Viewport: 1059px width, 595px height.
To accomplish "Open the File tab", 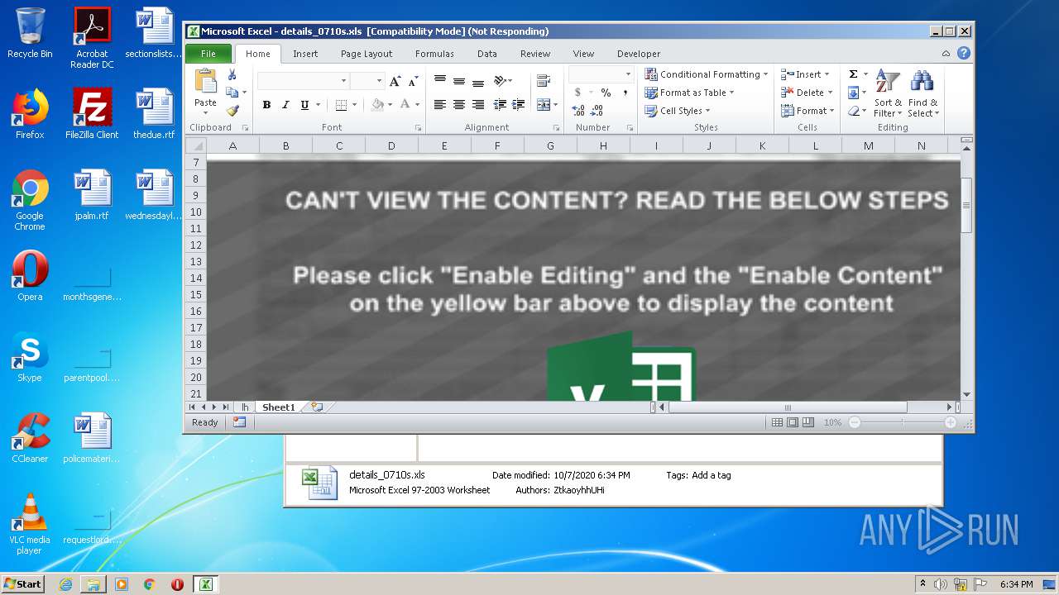I will point(208,54).
